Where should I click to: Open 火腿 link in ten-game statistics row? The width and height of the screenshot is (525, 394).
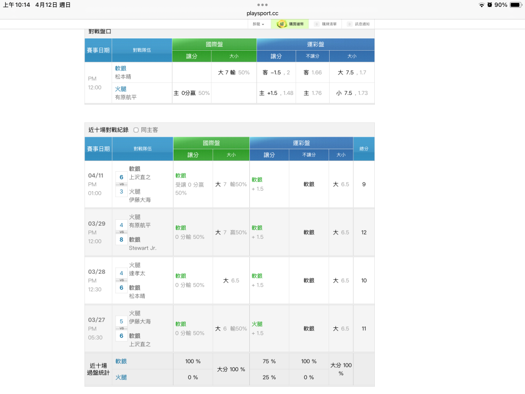(x=121, y=377)
